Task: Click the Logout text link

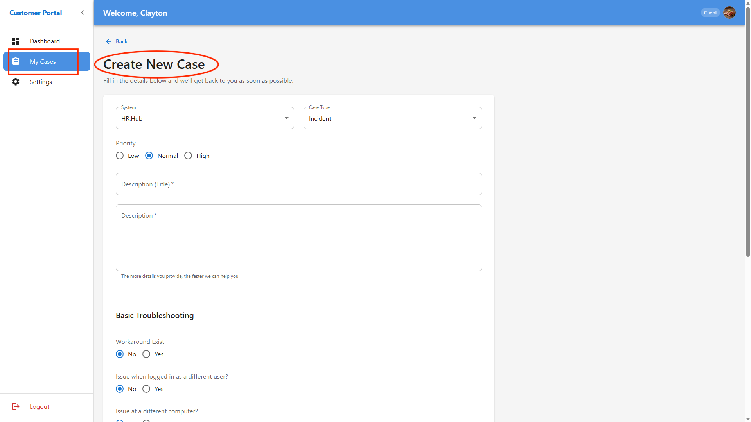Action: [x=40, y=406]
